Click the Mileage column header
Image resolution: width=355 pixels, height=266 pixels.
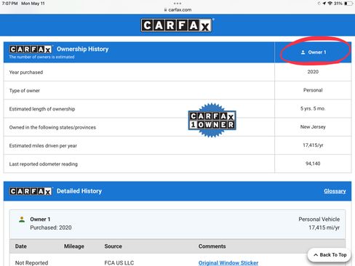click(x=74, y=246)
